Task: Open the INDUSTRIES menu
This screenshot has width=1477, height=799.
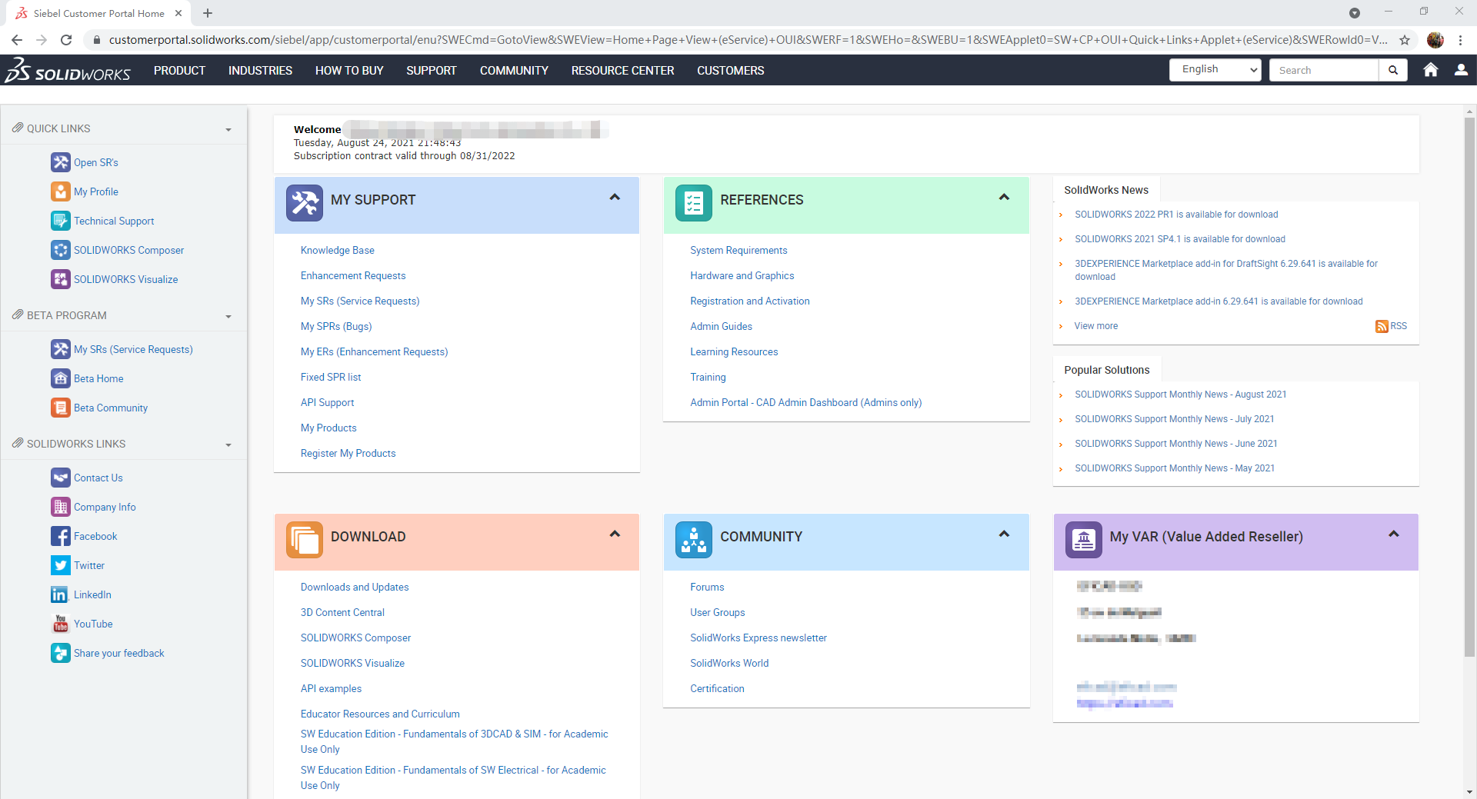Action: click(x=260, y=70)
